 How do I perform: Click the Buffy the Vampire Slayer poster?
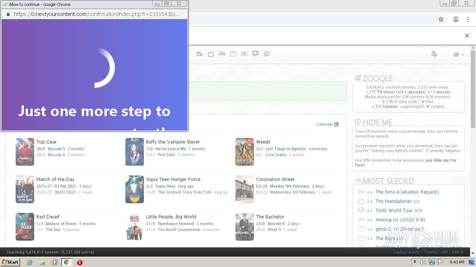click(x=135, y=152)
